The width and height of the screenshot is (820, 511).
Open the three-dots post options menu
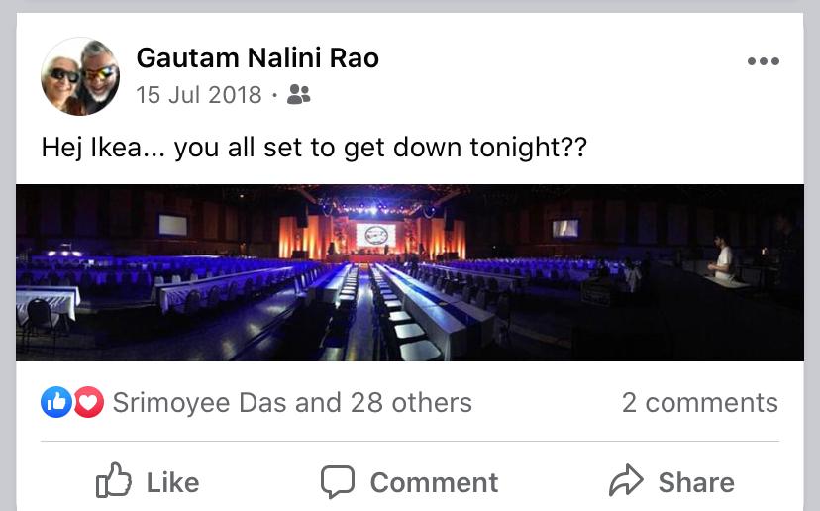coord(763,61)
